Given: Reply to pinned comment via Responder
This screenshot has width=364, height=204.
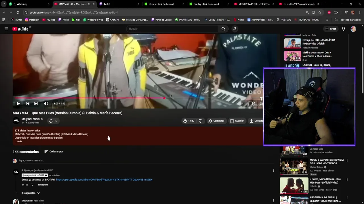Looking at the screenshot, I should [x=43, y=185].
